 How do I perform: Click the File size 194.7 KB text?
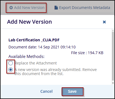[87, 53]
